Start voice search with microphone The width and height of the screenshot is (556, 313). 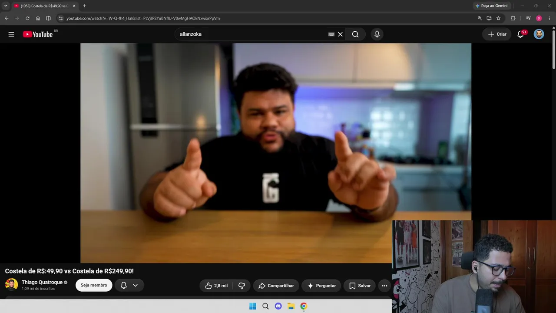[377, 34]
